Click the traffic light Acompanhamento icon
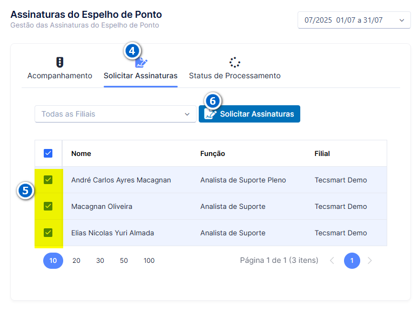Screen dimensions: 418x319 pos(60,62)
